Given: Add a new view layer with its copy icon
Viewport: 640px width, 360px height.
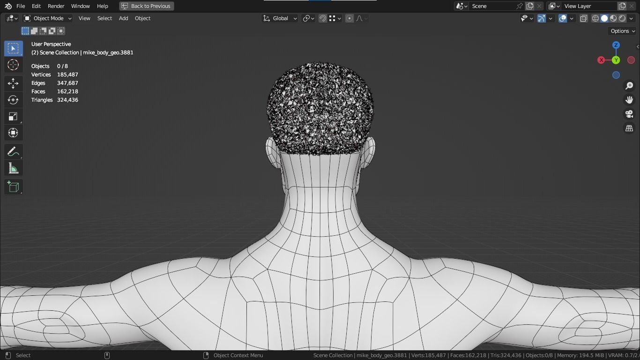Looking at the screenshot, I should coord(622,6).
